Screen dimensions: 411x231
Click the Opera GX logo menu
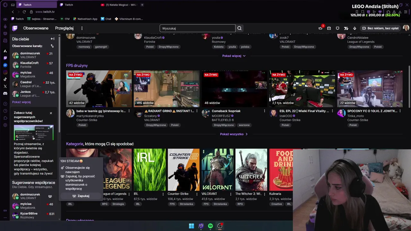click(x=5, y=5)
